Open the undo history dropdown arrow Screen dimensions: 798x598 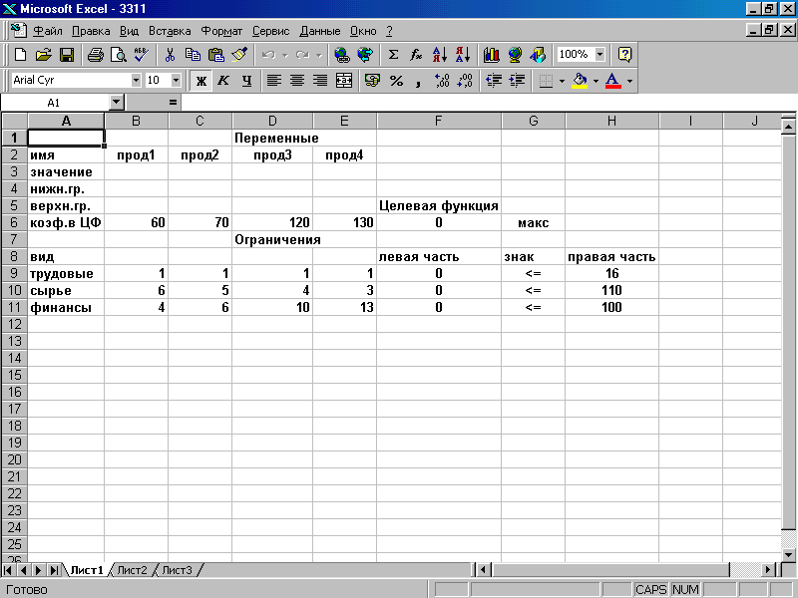pos(285,55)
